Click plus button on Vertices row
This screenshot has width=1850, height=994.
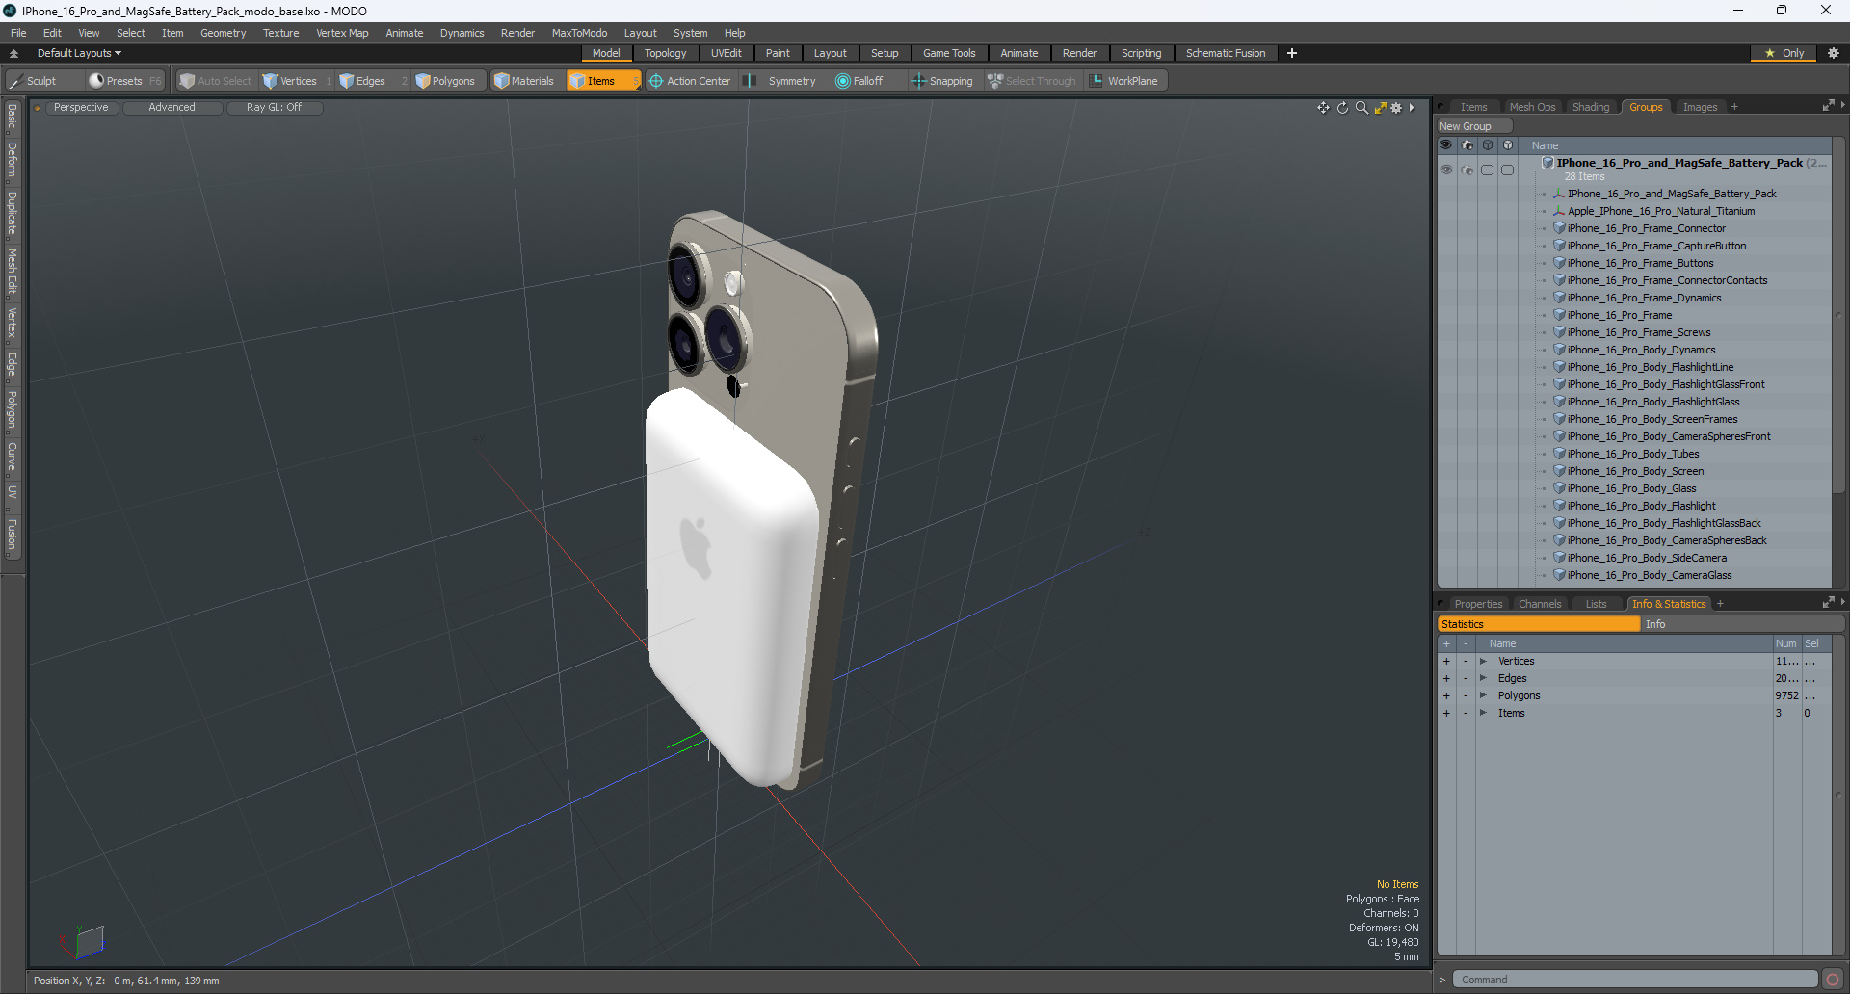tap(1446, 661)
